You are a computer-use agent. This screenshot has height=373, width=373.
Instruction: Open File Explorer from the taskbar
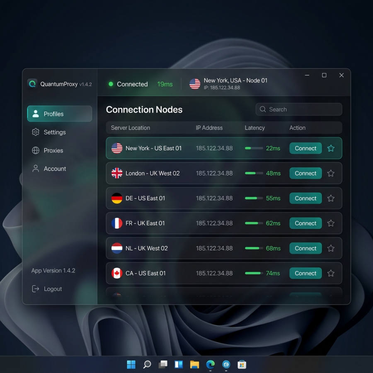coord(194,364)
